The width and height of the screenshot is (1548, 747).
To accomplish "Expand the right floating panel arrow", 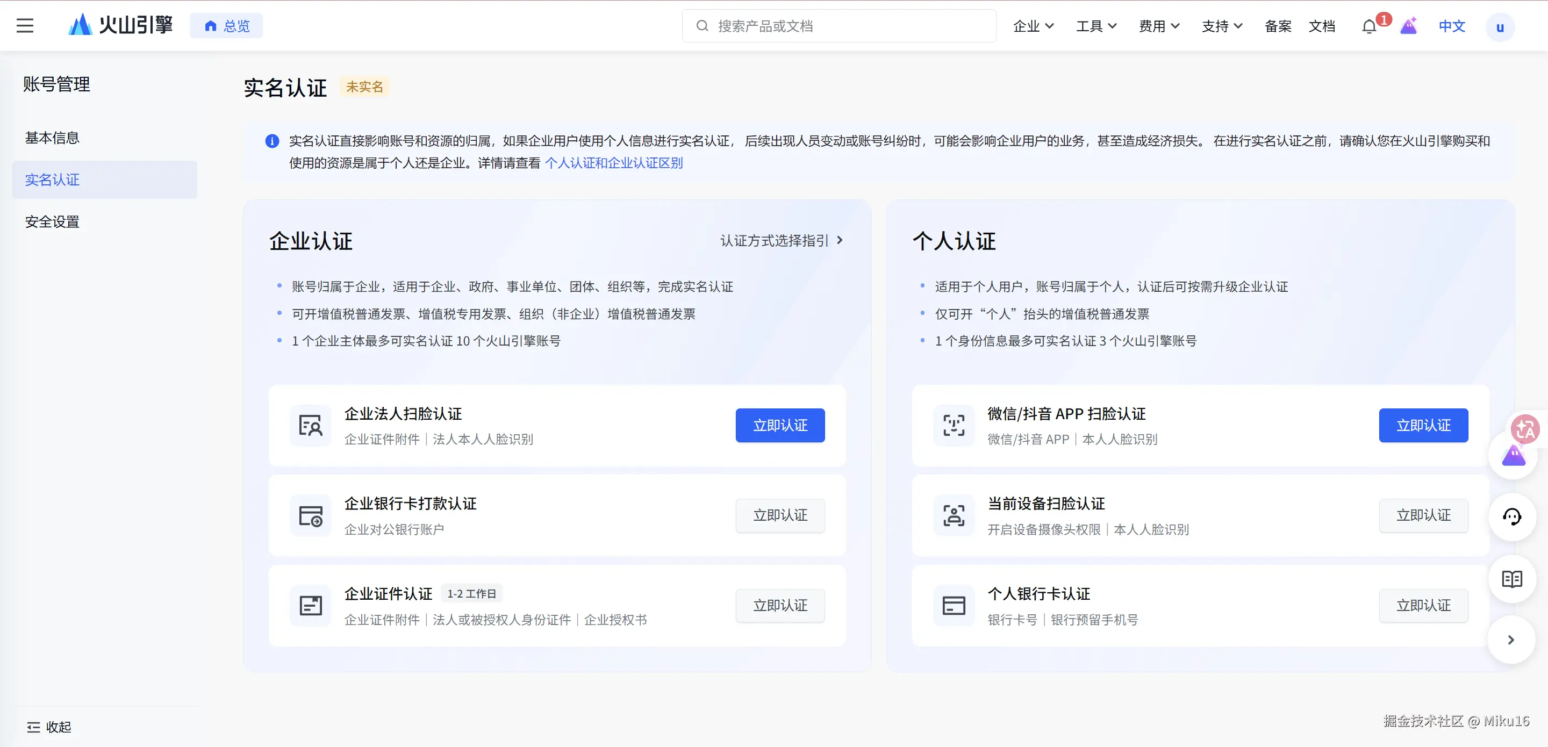I will (1511, 640).
